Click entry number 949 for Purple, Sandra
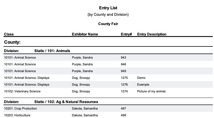The height and width of the screenshot is (118, 214). pos(123,71)
